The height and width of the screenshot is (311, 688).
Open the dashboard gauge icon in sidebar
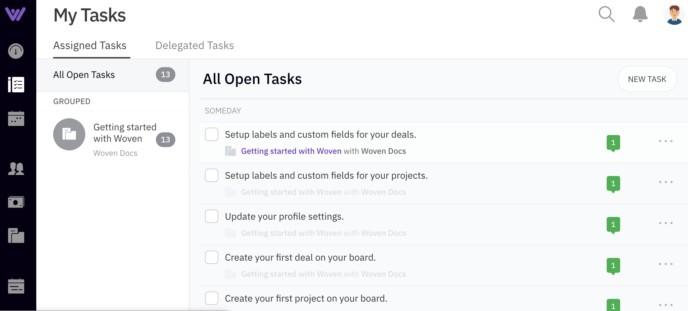tap(16, 51)
